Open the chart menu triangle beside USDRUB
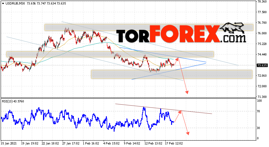Image resolution: width=269 pixels, height=147 pixels. coord(3,4)
